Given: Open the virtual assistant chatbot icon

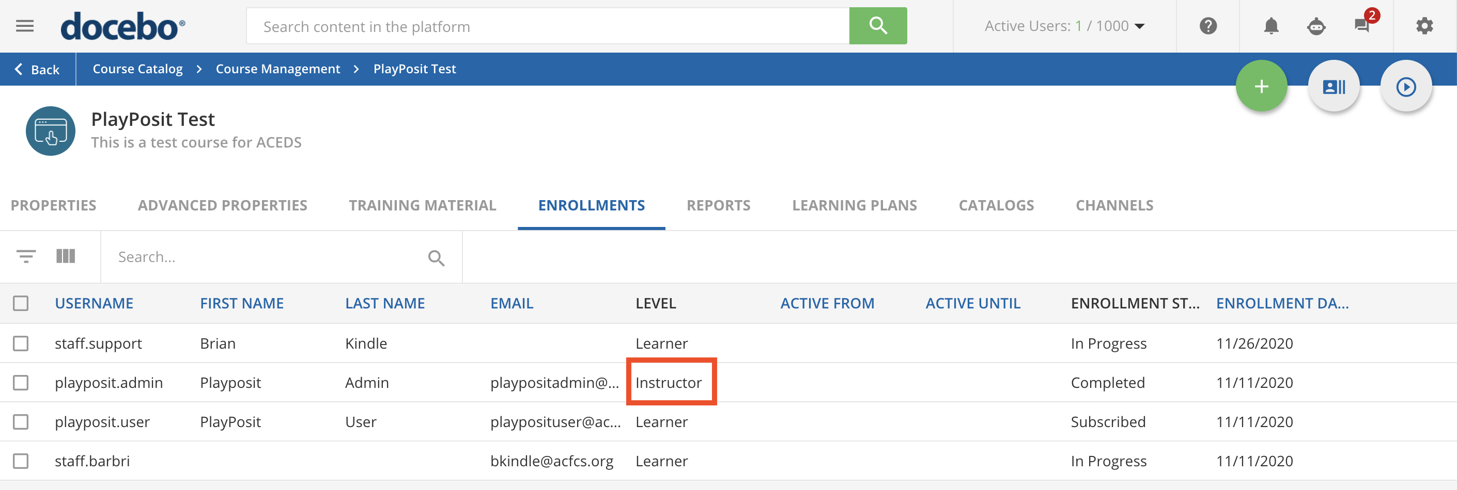Looking at the screenshot, I should (1317, 26).
